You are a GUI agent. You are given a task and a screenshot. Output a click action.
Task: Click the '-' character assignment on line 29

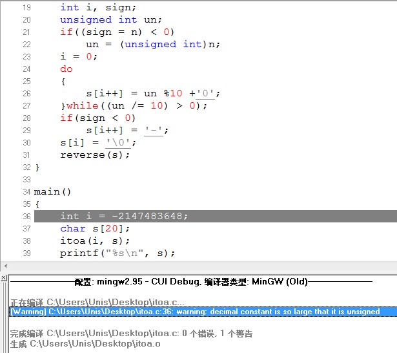(127, 130)
